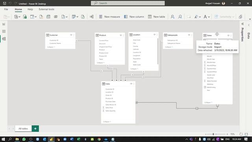Screen dimensions: 252x142
Task: Open more options on Product table
Action: tap(123, 35)
